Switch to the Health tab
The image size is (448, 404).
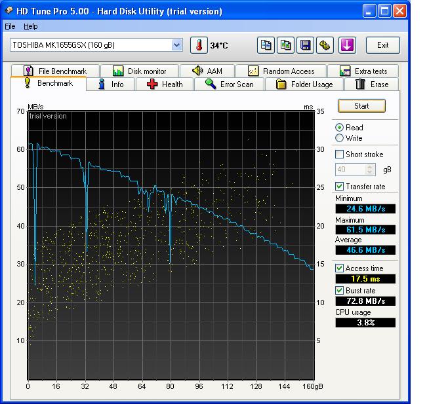tap(165, 84)
